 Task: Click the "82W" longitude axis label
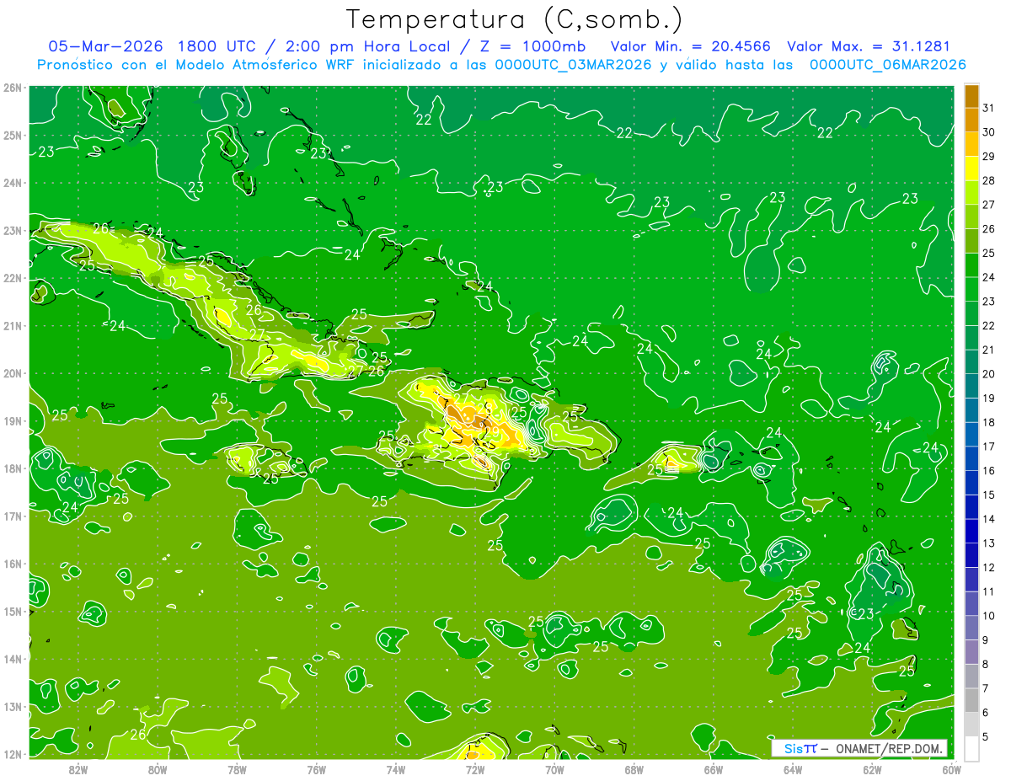[78, 769]
